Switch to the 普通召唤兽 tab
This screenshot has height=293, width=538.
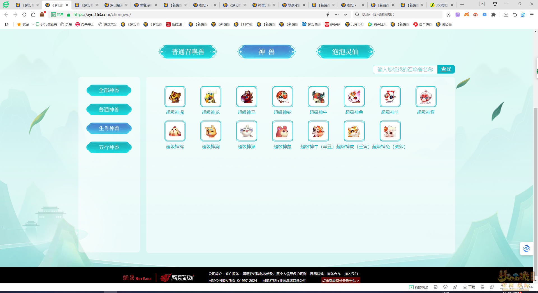[188, 52]
